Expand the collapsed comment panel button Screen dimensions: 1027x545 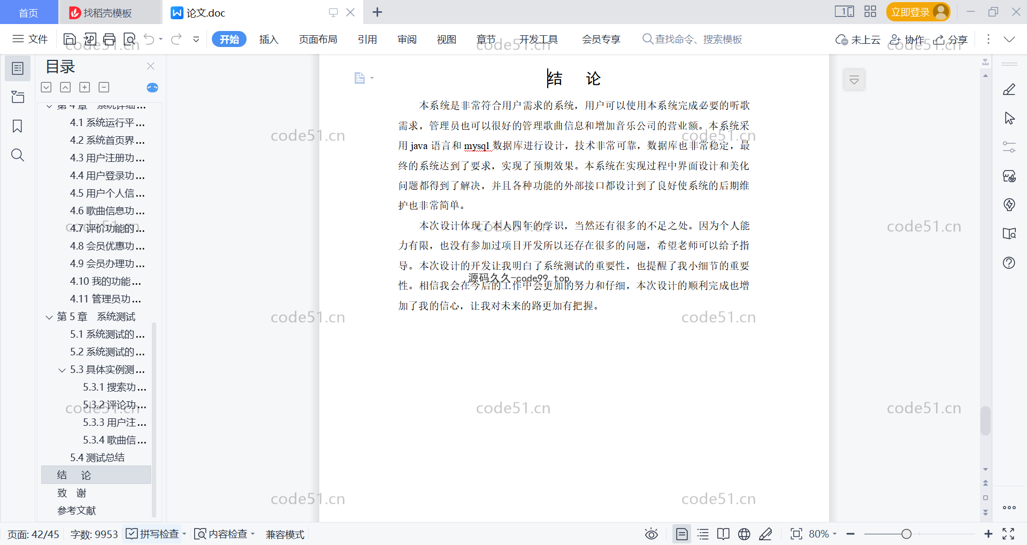[x=854, y=80]
